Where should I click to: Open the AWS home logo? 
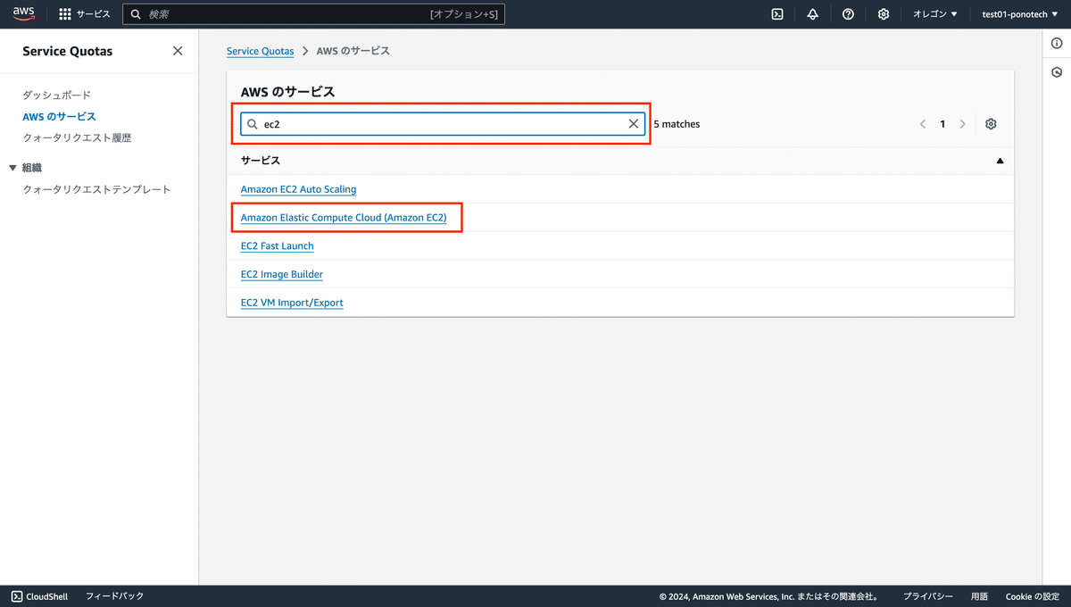coord(23,14)
